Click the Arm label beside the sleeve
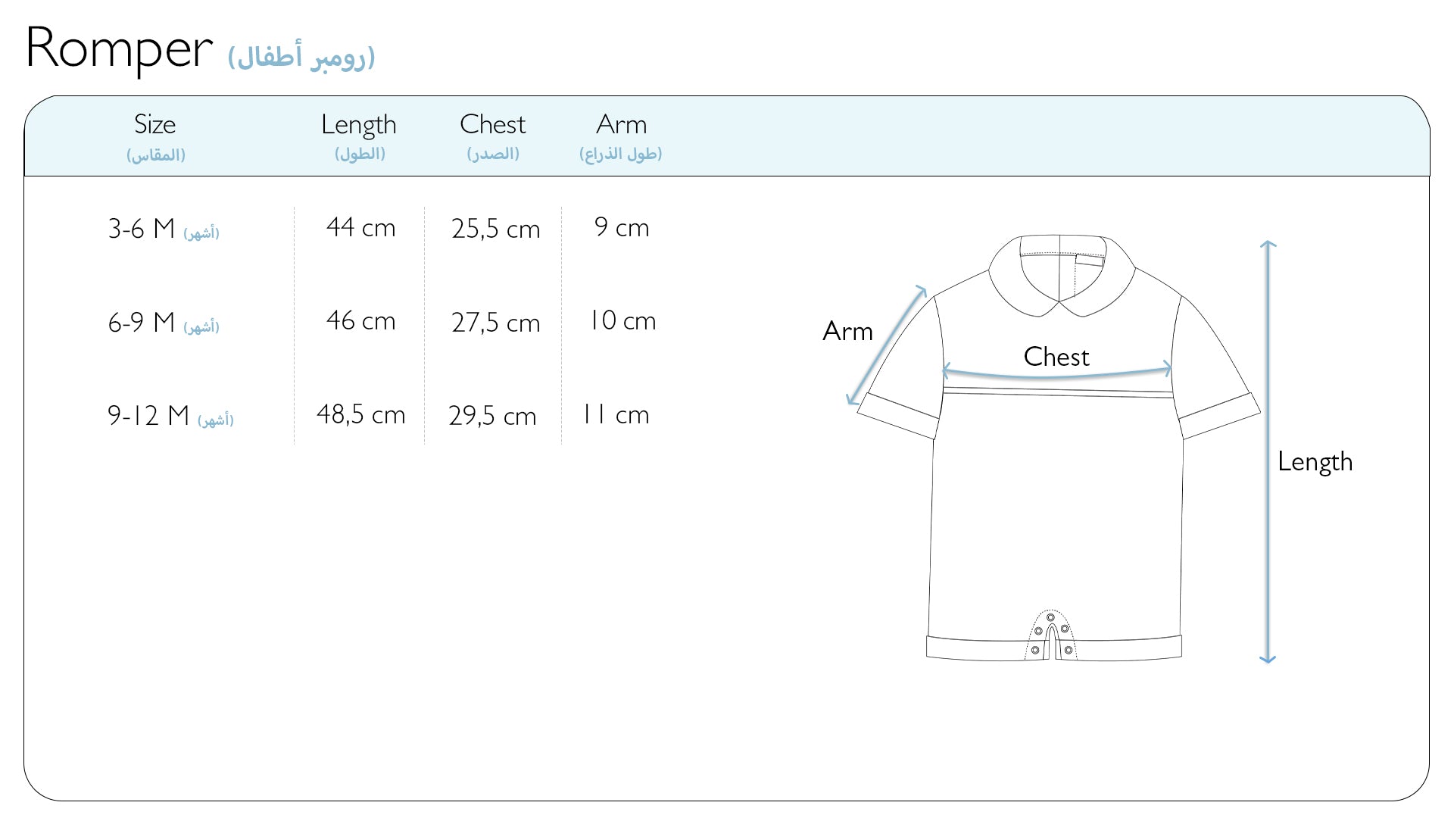Viewport: 1454px width, 818px height. click(x=847, y=332)
